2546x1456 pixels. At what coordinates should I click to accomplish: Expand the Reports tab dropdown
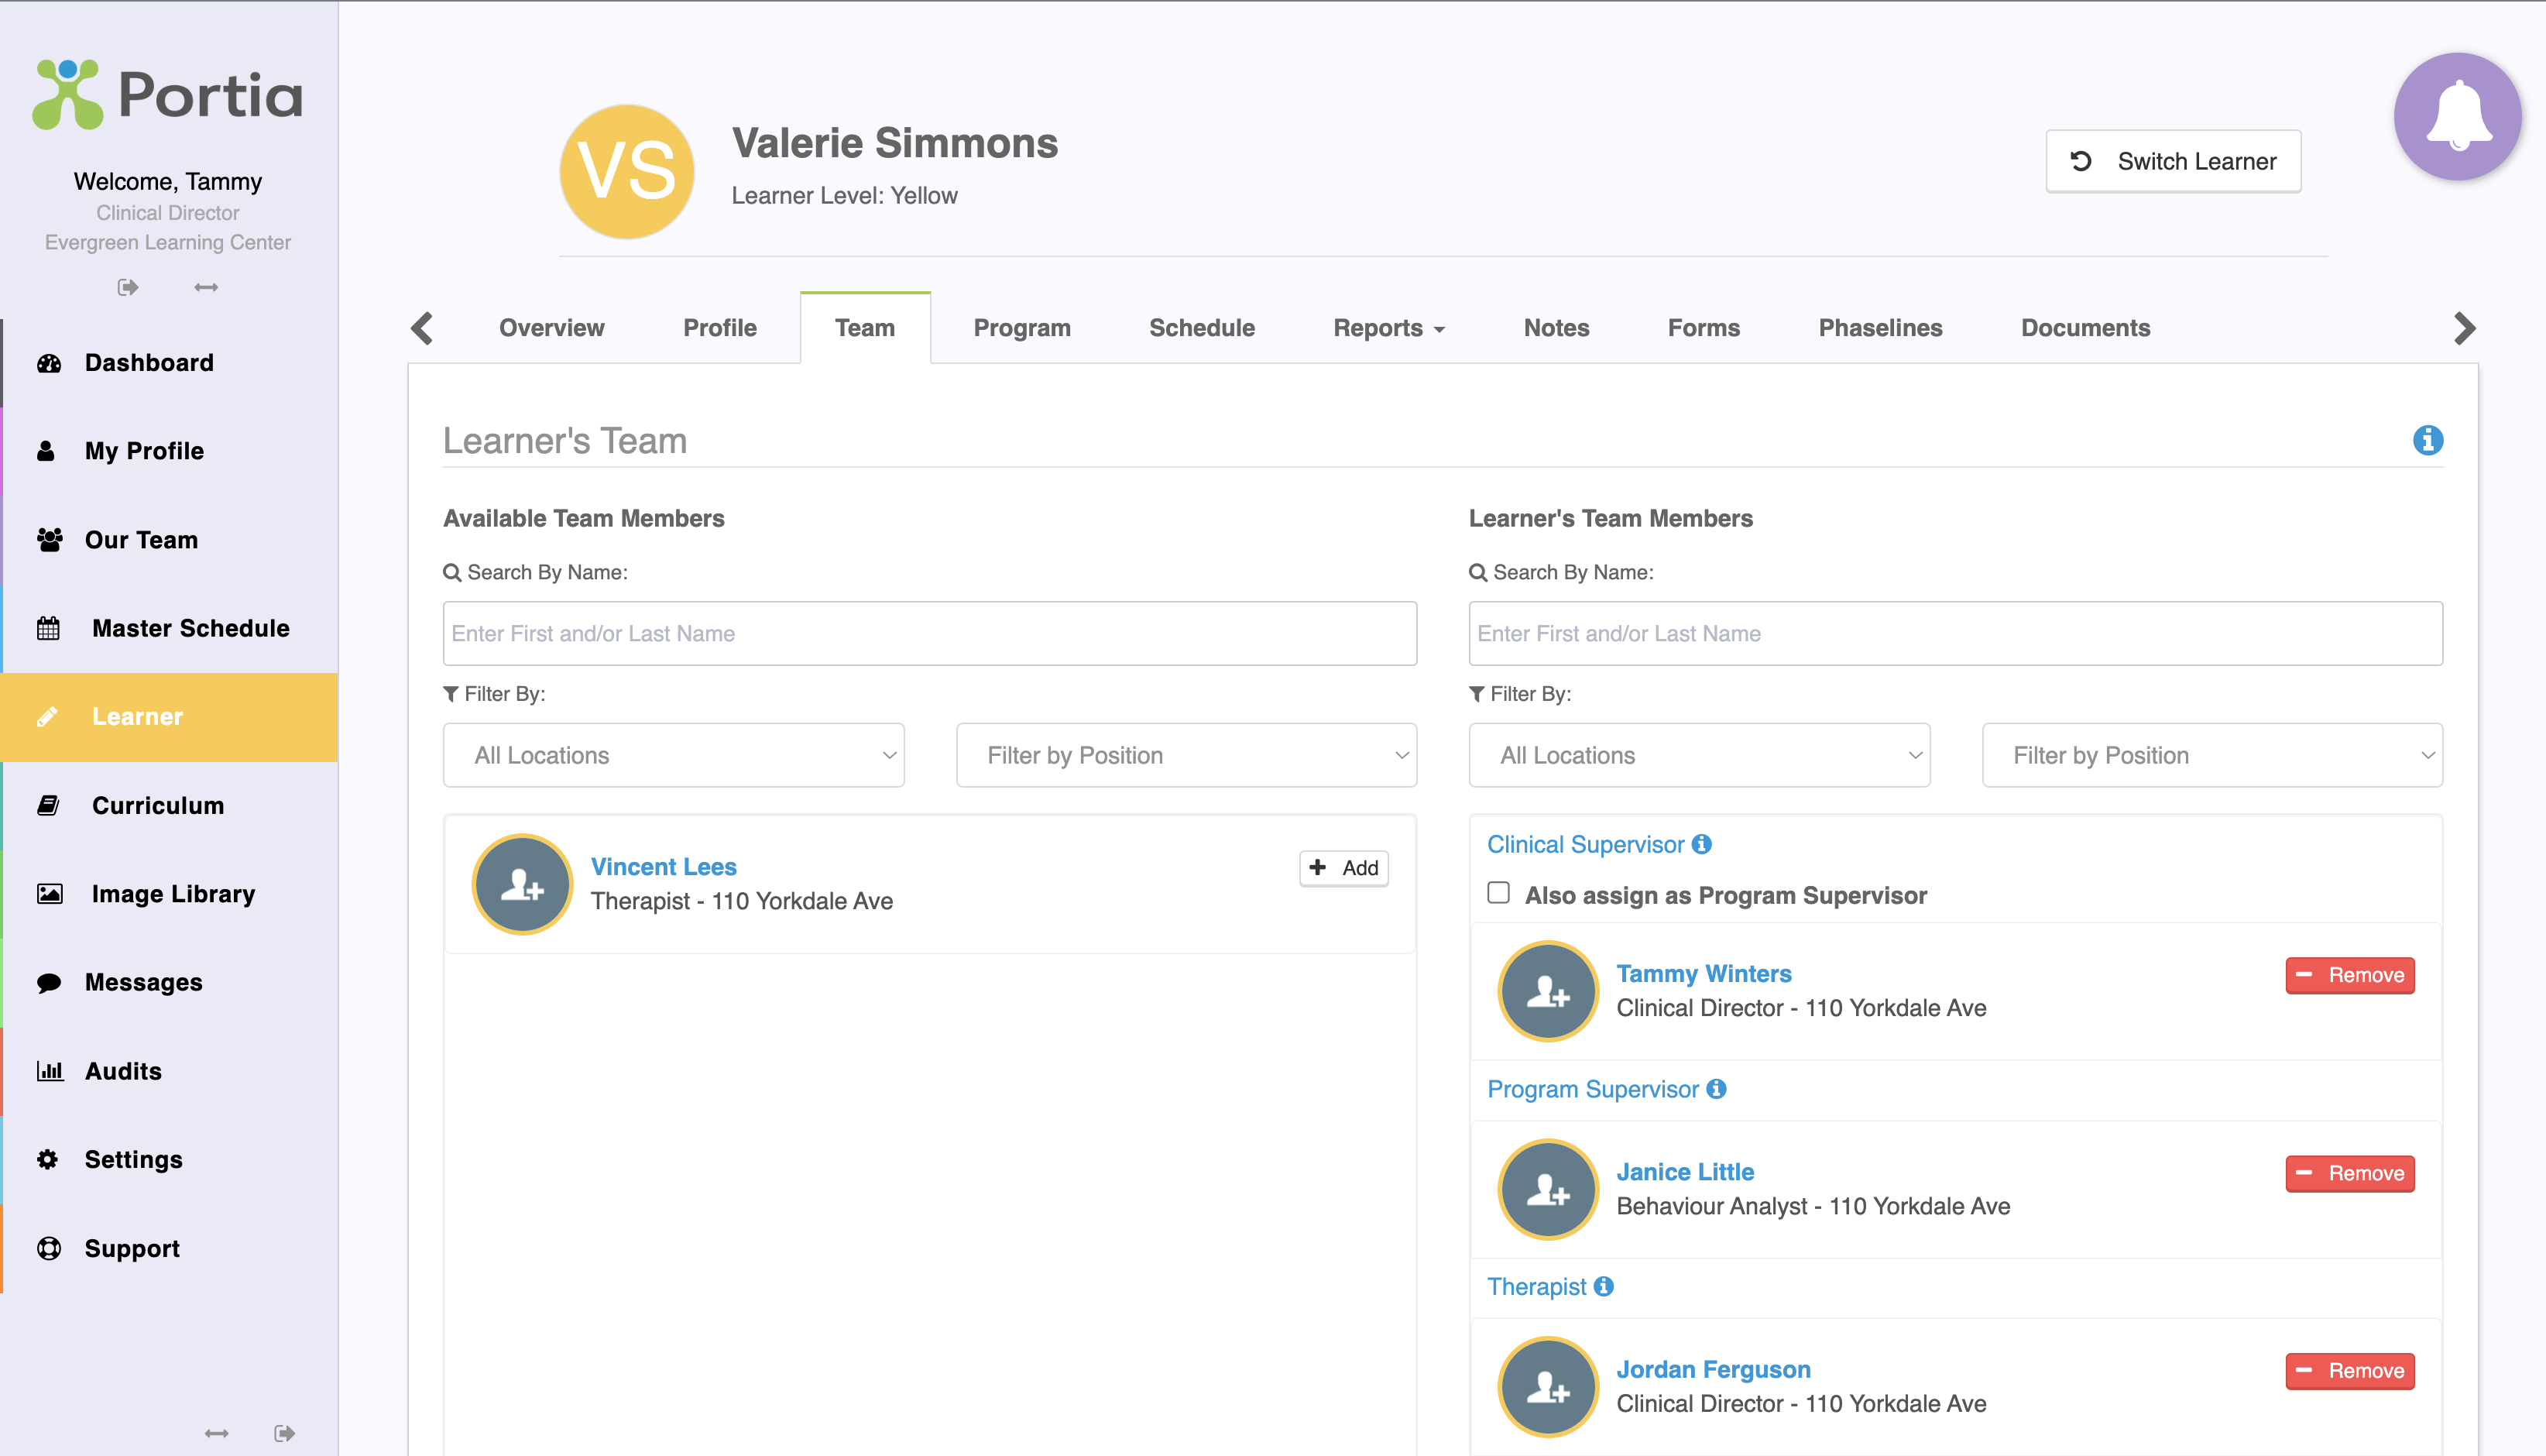tap(1388, 328)
